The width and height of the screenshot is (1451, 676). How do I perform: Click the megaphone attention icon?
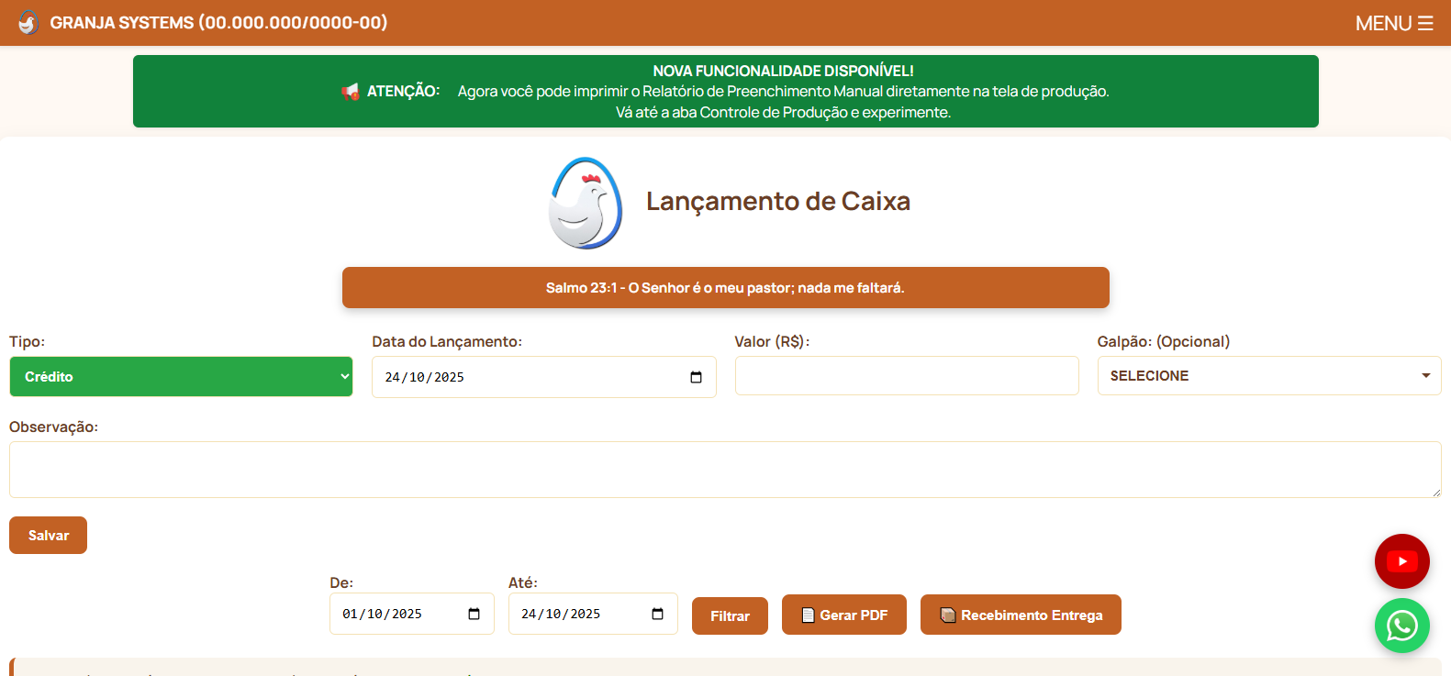(x=350, y=92)
